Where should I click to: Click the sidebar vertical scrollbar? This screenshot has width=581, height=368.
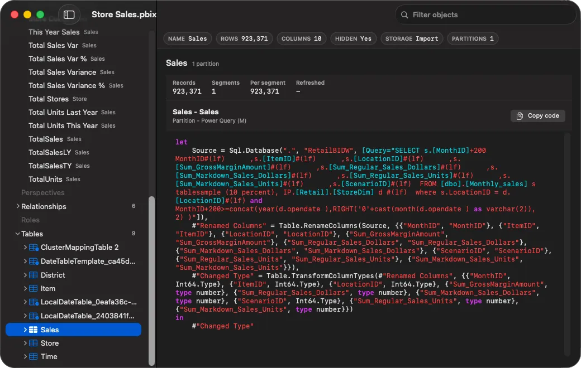(x=151, y=280)
